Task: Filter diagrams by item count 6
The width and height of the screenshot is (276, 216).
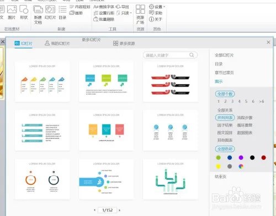Action: tap(253, 101)
